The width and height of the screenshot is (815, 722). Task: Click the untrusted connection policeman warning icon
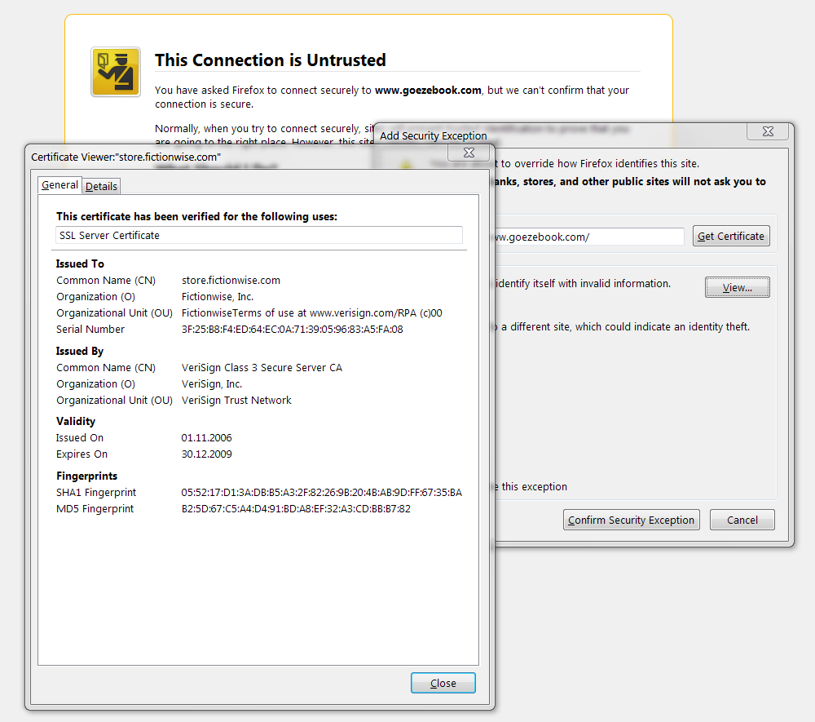[x=116, y=72]
